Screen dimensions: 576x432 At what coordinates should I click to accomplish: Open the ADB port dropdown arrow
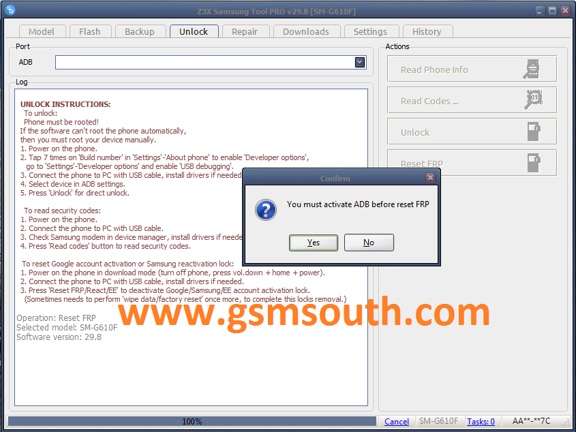[360, 62]
